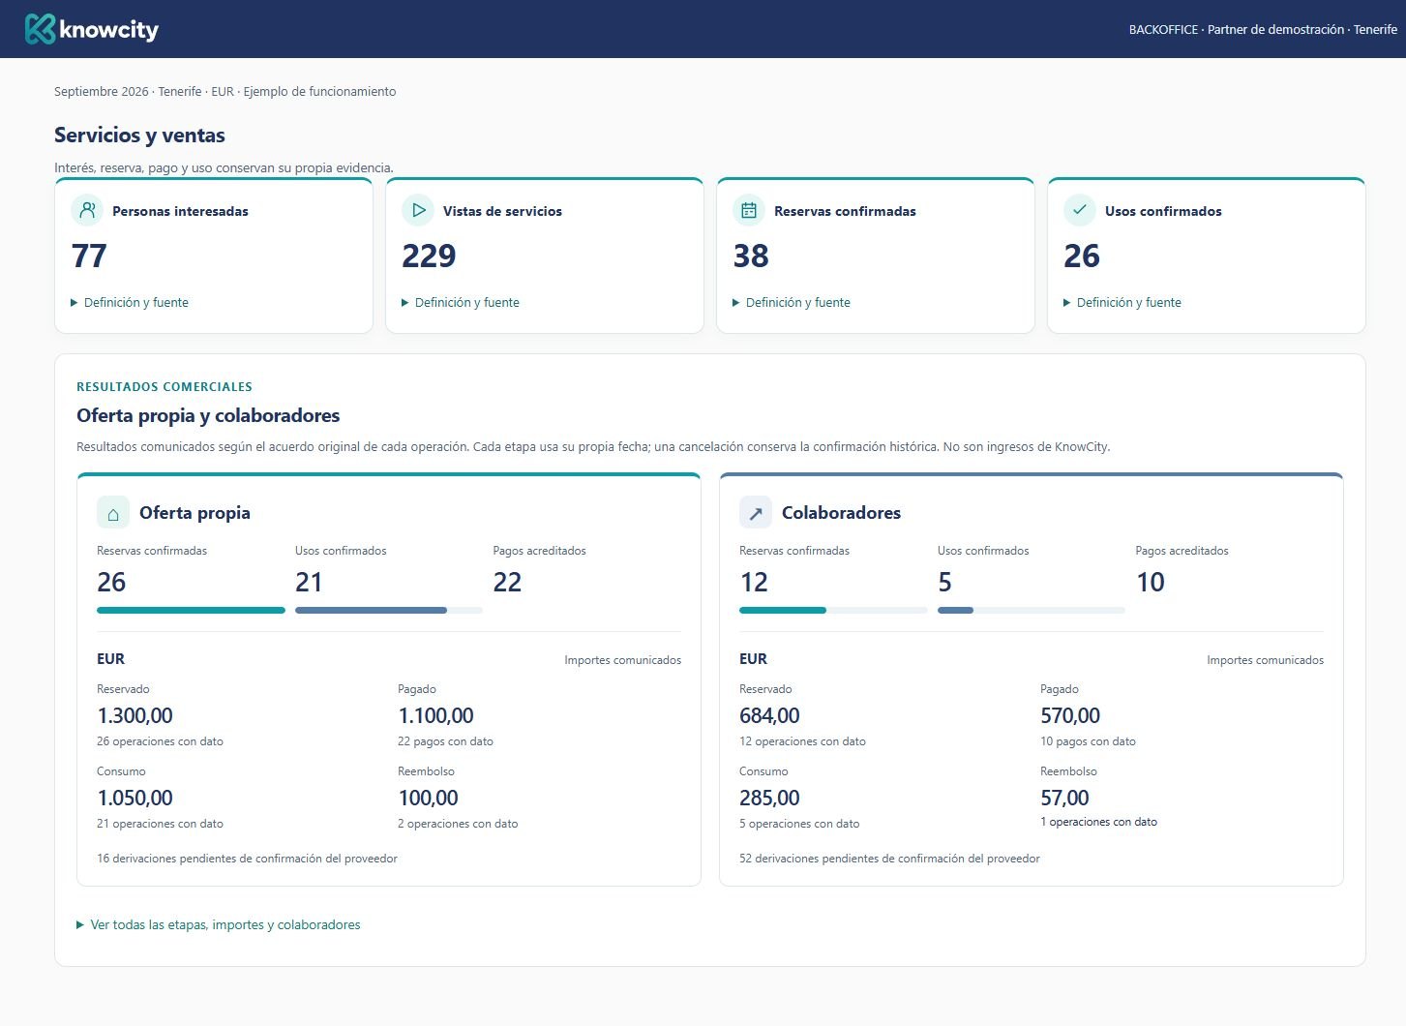Click the Oferta propia house icon
This screenshot has width=1406, height=1026.
click(113, 513)
